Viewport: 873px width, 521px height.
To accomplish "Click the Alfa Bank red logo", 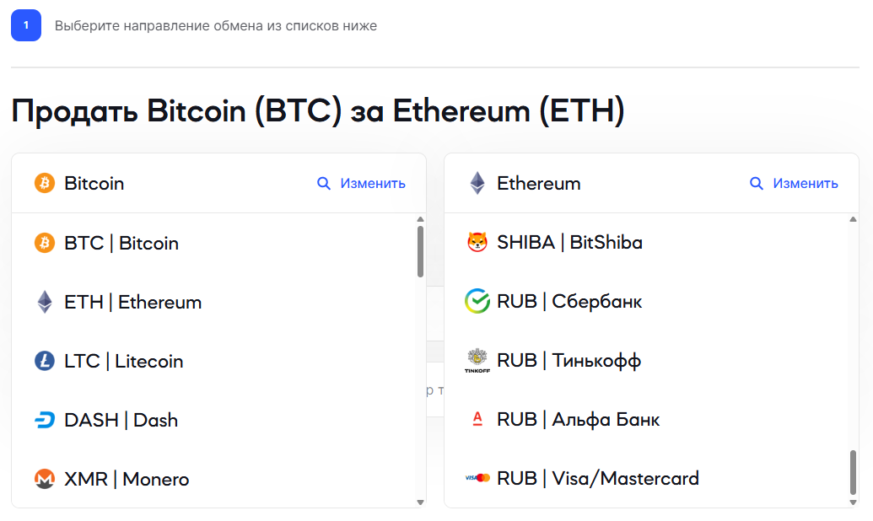I will 477,420.
